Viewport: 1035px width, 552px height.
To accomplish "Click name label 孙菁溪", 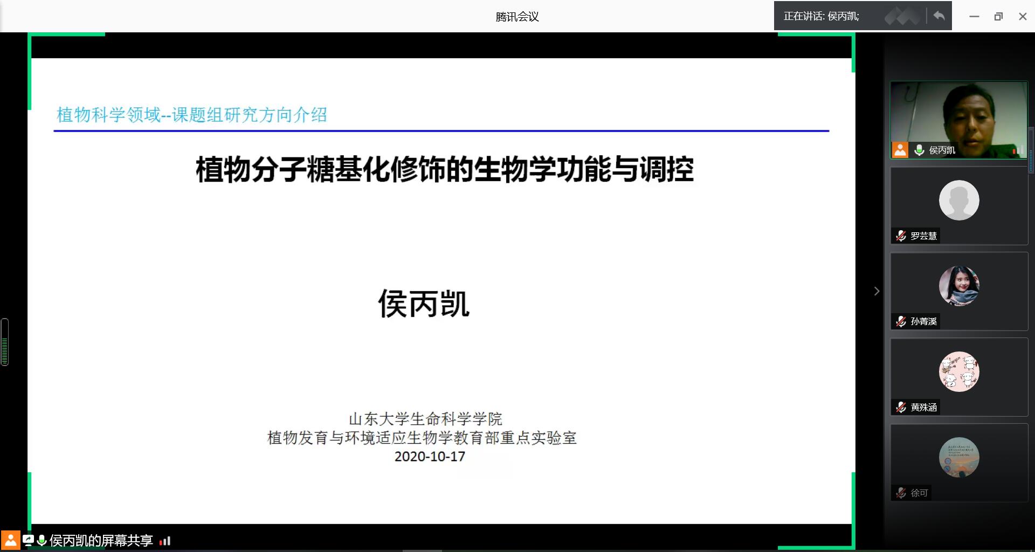I will pyautogui.click(x=923, y=321).
